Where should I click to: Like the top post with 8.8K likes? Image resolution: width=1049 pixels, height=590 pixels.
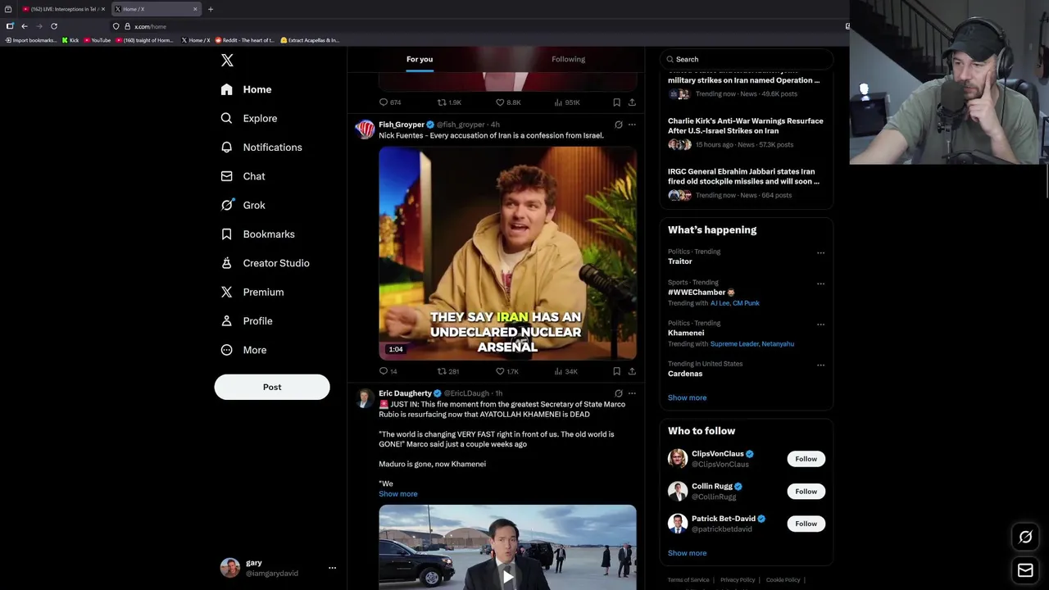click(x=508, y=102)
